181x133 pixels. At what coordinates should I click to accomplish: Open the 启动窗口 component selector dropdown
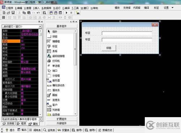[40, 26]
